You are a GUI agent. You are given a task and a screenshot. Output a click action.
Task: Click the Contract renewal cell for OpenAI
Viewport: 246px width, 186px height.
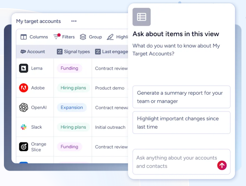tap(112, 107)
